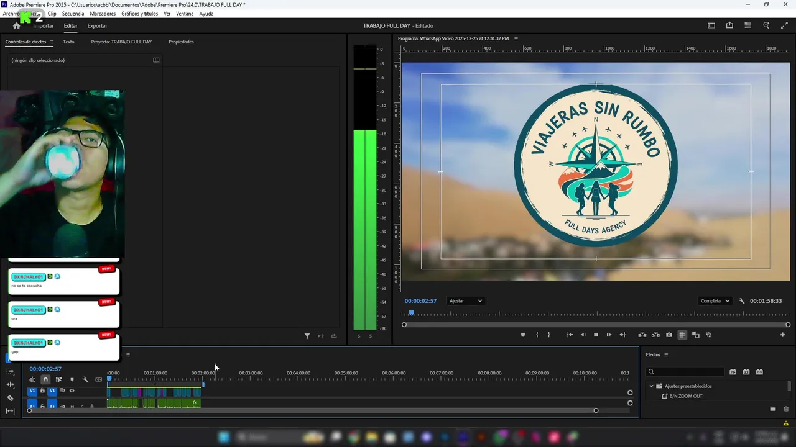Image resolution: width=796 pixels, height=447 pixels.
Task: Switch to the Exportar workspace
Action: tap(97, 25)
